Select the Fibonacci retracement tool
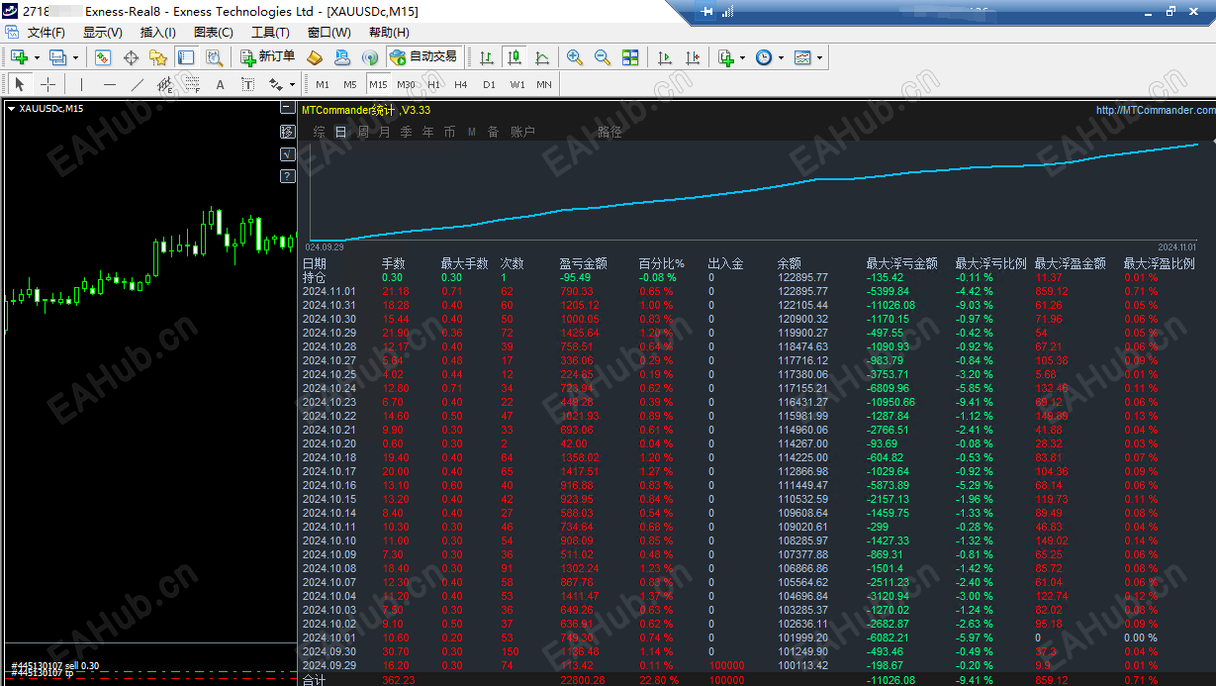Viewport: 1216px width, 686px height. 192,84
